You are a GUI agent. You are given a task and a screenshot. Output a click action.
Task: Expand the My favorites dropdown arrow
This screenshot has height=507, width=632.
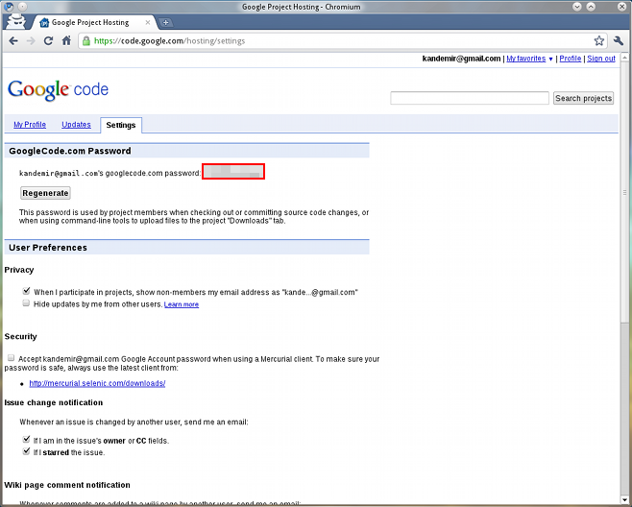550,60
